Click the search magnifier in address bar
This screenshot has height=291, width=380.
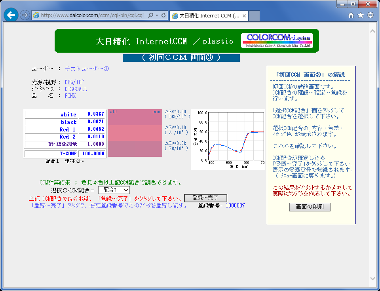151,15
